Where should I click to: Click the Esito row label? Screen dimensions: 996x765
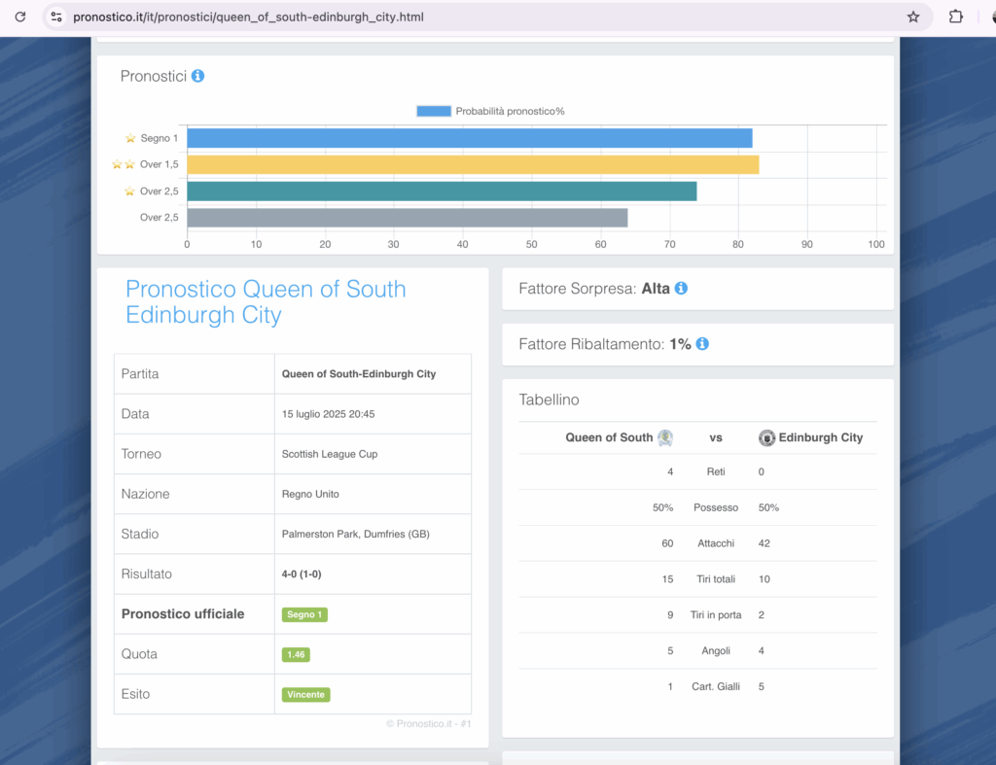pyautogui.click(x=135, y=694)
